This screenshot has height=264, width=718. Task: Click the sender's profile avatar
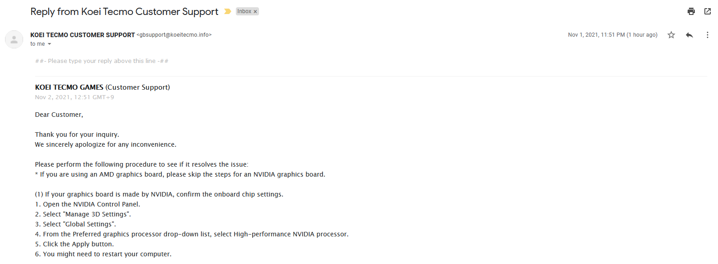pyautogui.click(x=14, y=39)
